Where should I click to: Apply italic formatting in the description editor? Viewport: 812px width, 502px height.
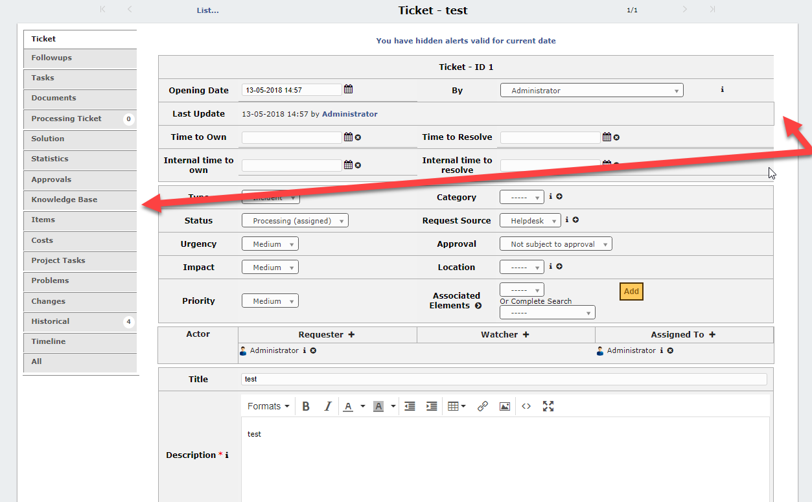point(328,405)
